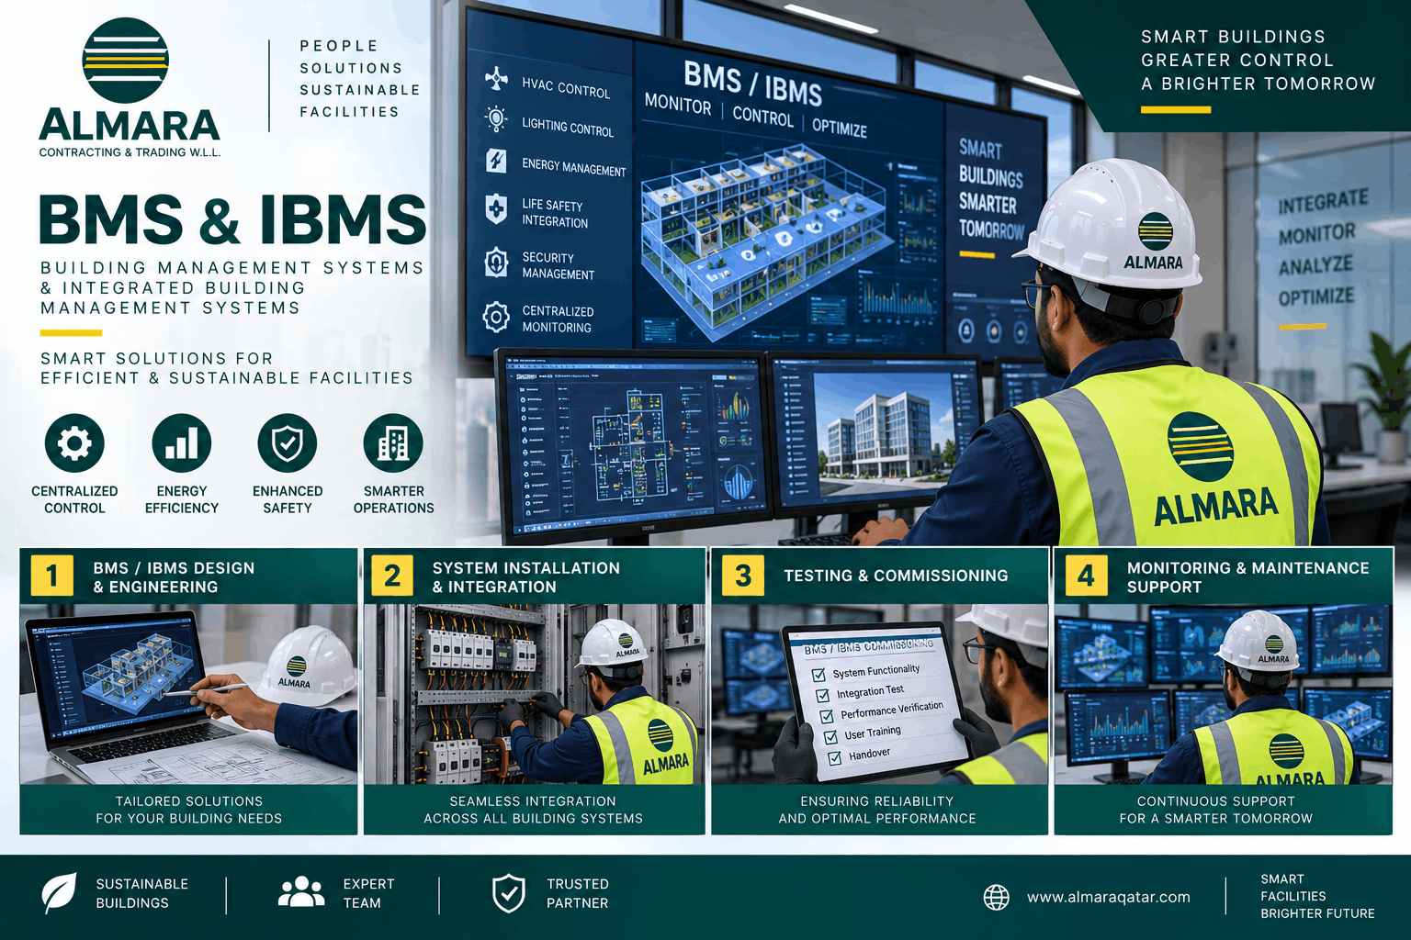Check the Handover checkbox
This screenshot has height=940, width=1411.
pyautogui.click(x=835, y=758)
